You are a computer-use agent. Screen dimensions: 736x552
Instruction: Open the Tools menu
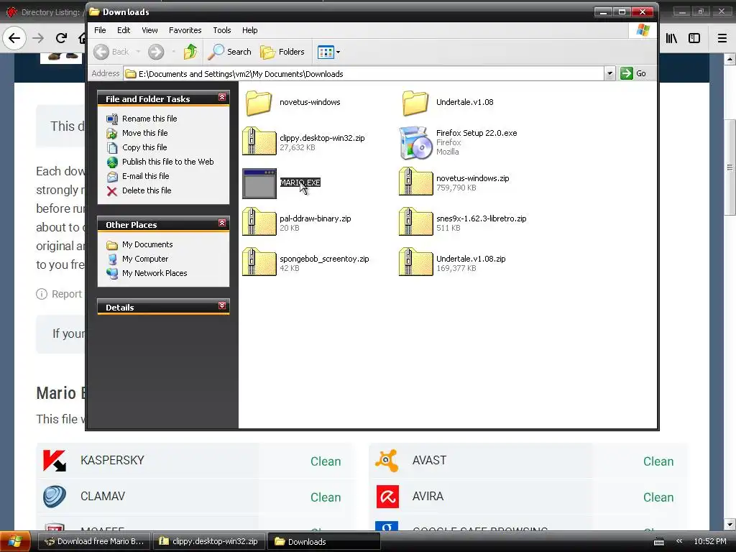(221, 30)
